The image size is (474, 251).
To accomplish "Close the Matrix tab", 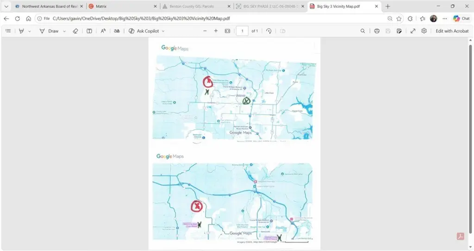I will click(156, 6).
